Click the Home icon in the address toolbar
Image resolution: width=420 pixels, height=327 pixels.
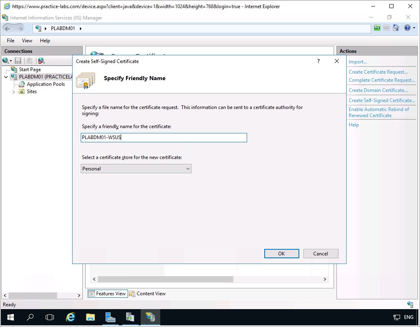click(x=396, y=28)
